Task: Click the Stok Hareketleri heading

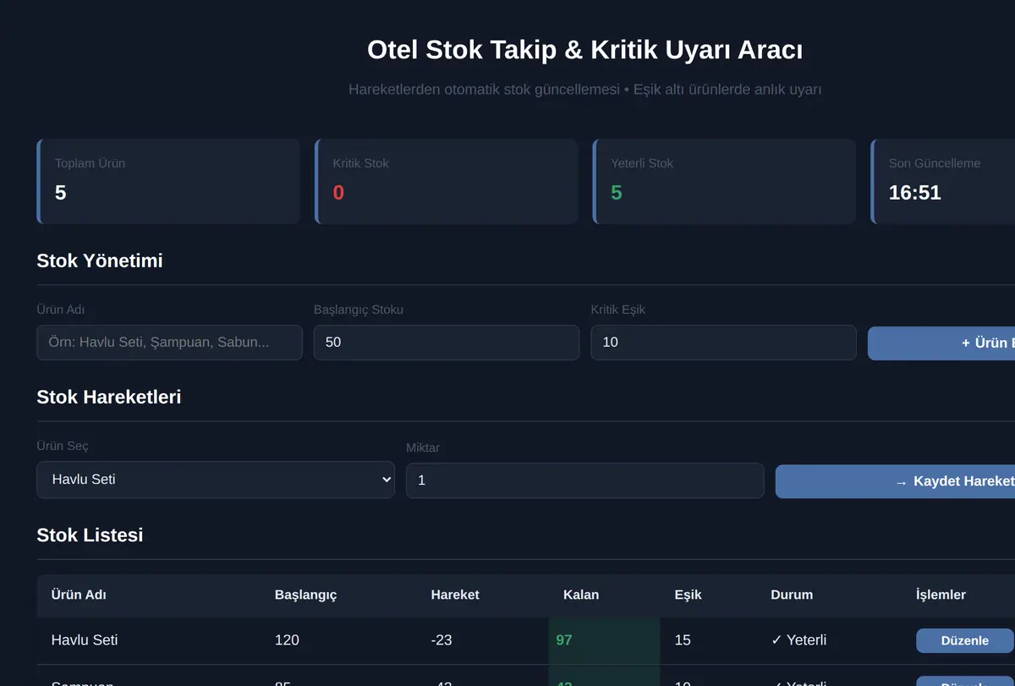Action: point(109,397)
